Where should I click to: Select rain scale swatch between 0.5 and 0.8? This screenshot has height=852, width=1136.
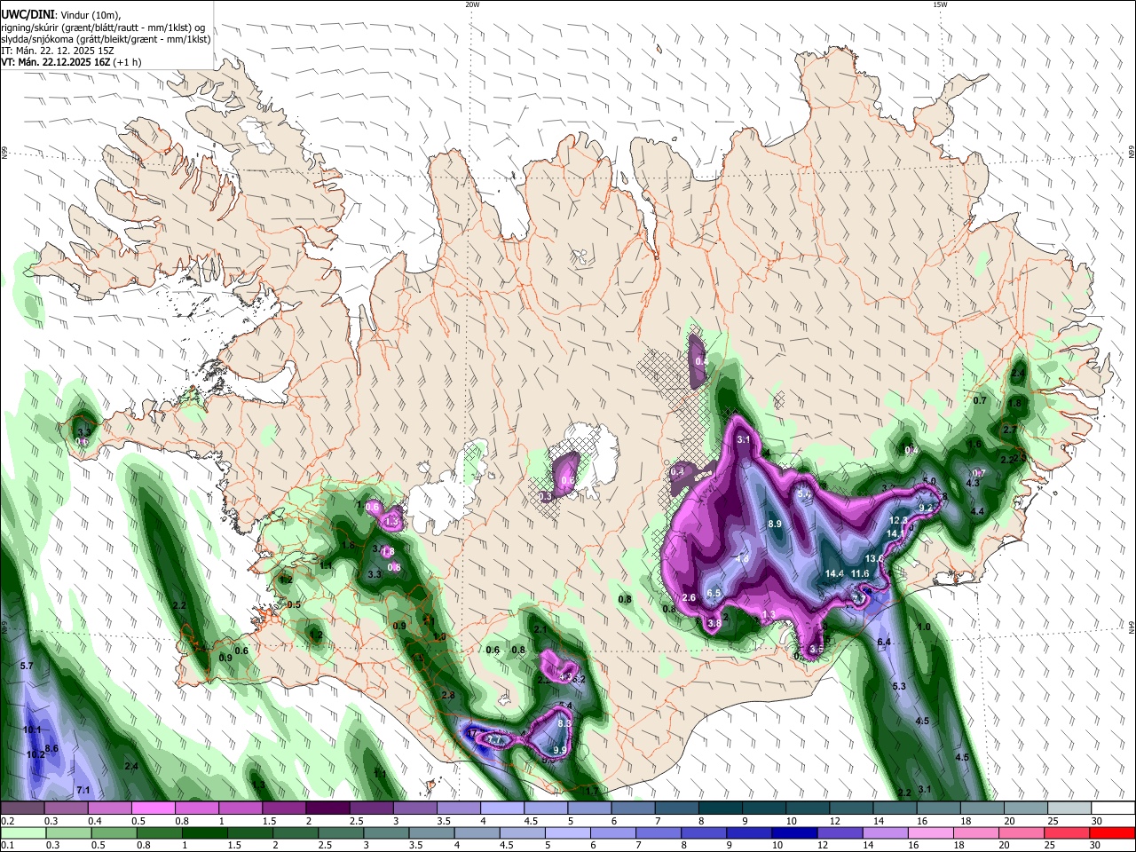click(x=114, y=832)
